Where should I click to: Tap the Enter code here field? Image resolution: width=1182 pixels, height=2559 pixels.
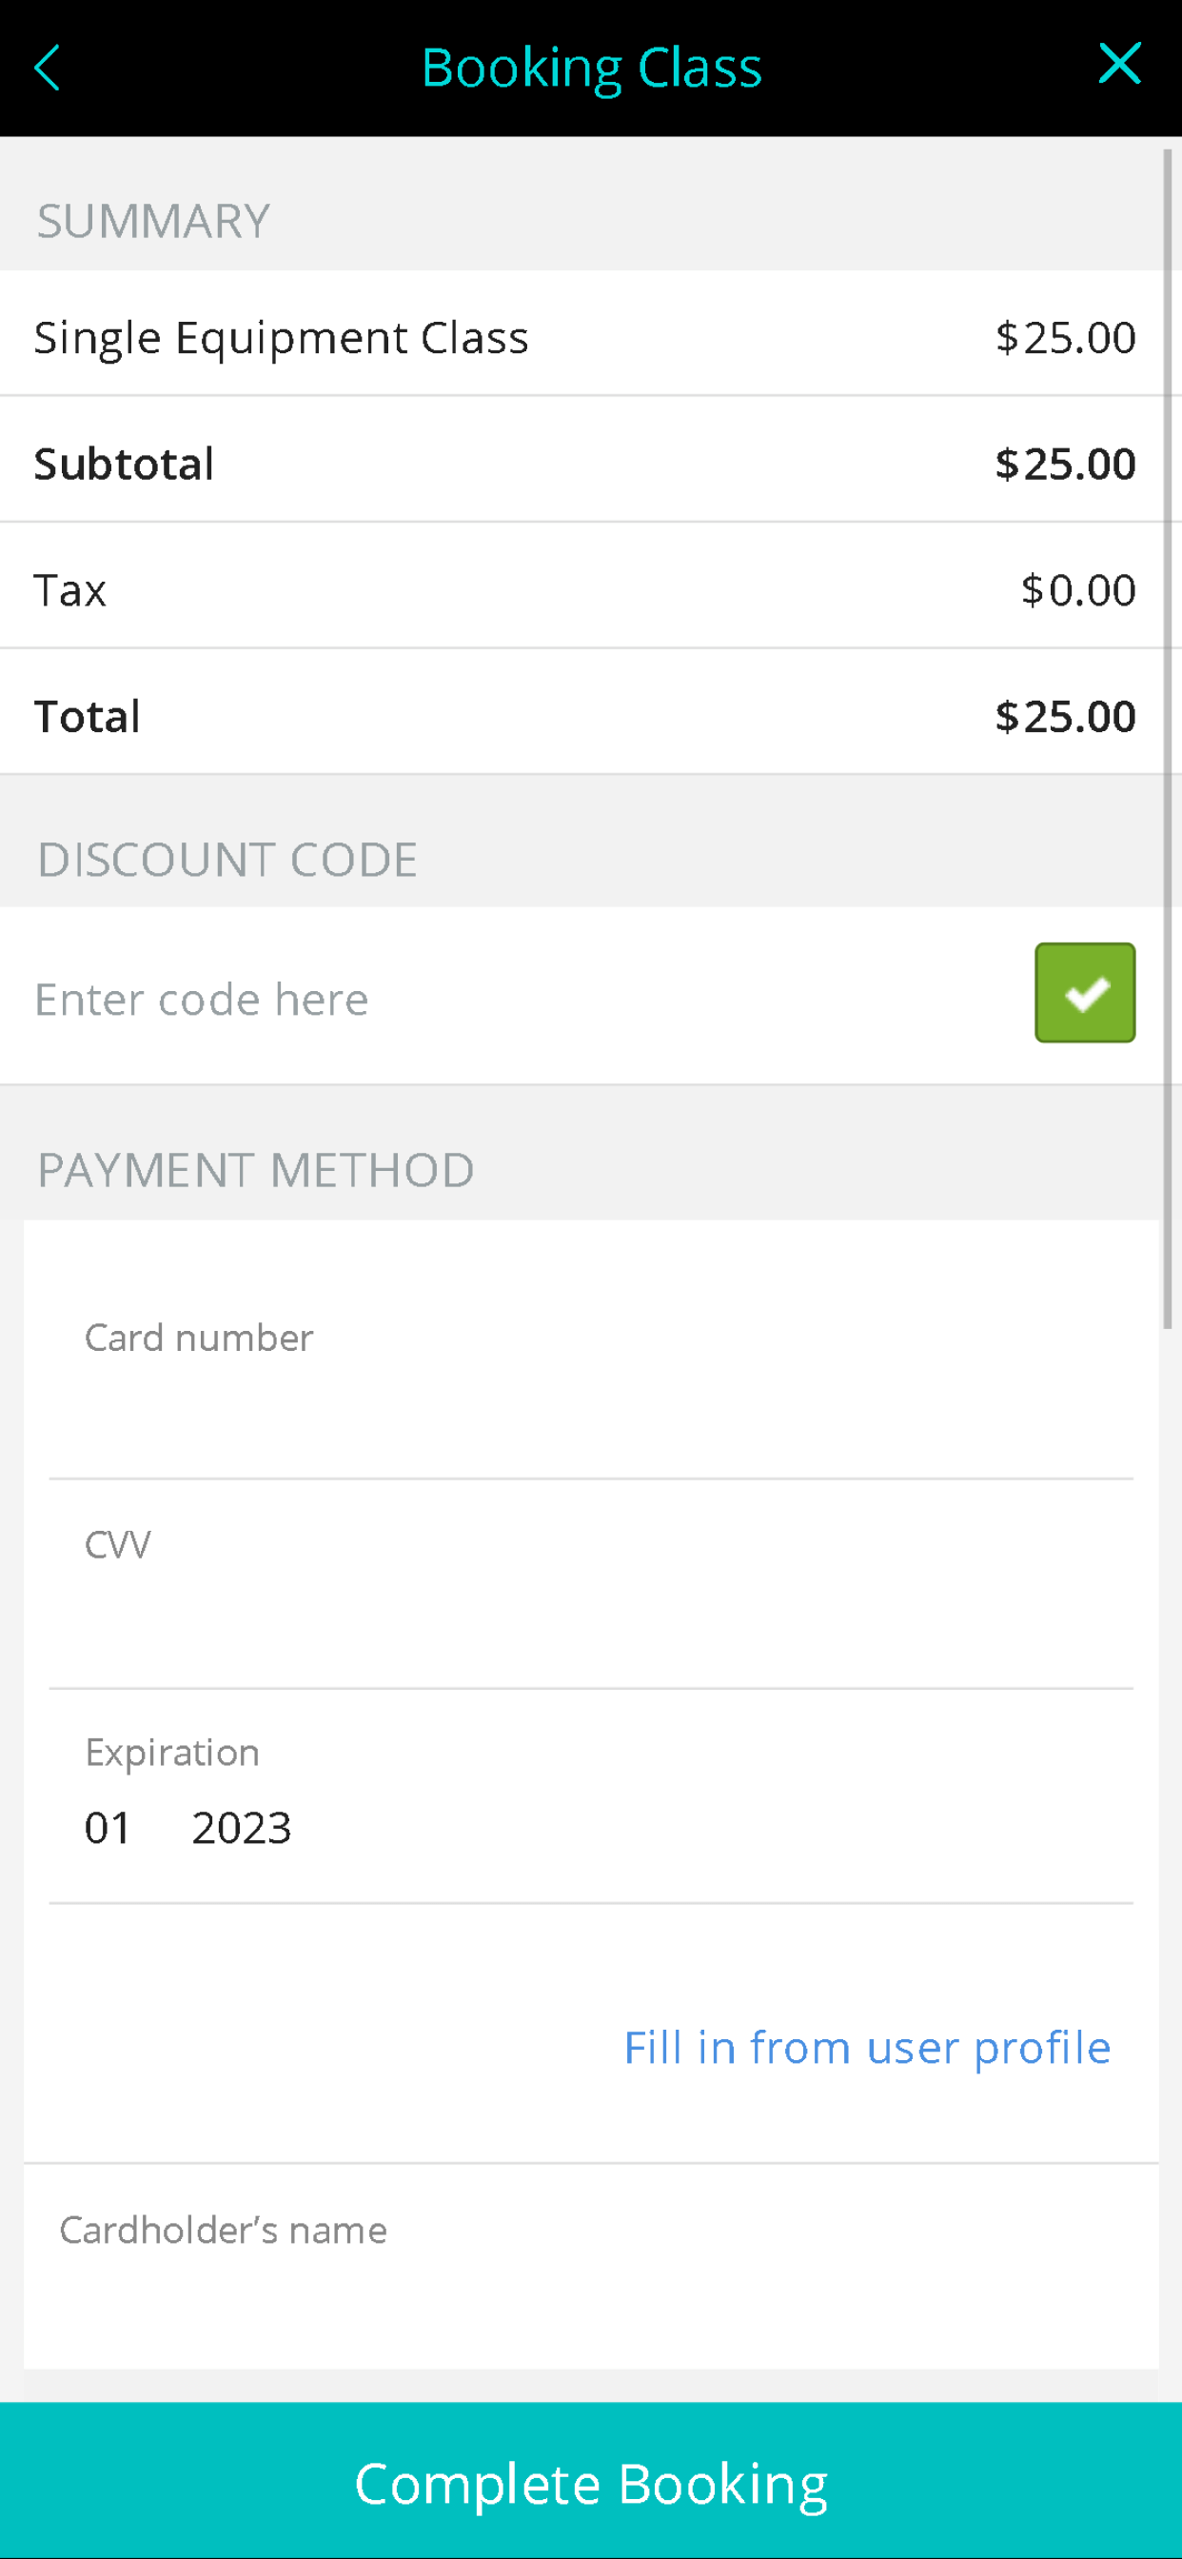pyautogui.click(x=517, y=999)
